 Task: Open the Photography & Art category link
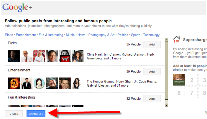pyautogui.click(x=101, y=35)
